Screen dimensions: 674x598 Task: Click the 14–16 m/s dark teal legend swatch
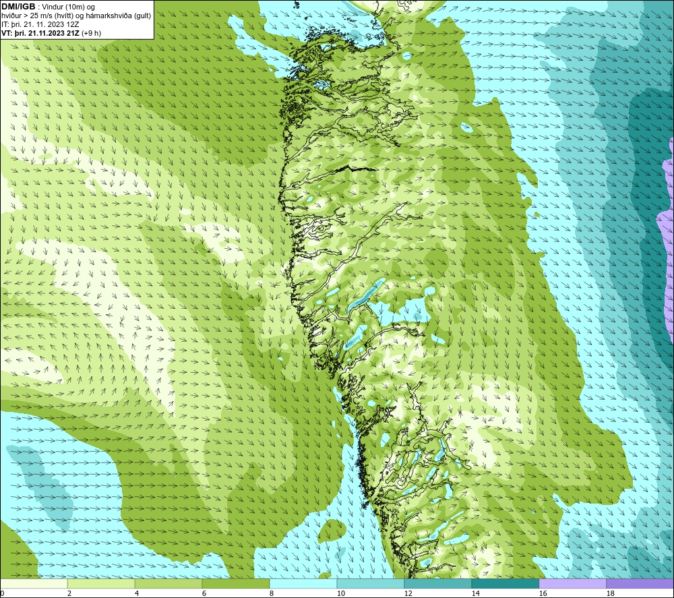(x=505, y=583)
